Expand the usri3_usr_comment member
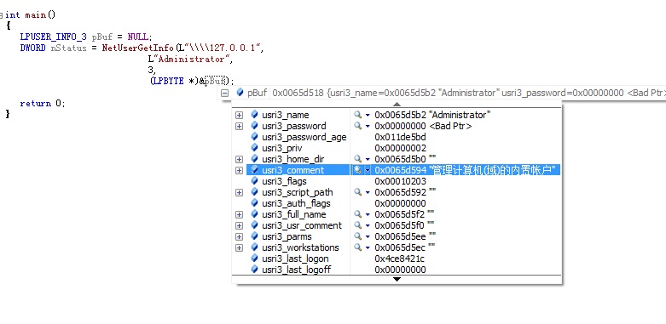The height and width of the screenshot is (324, 666). (x=239, y=225)
